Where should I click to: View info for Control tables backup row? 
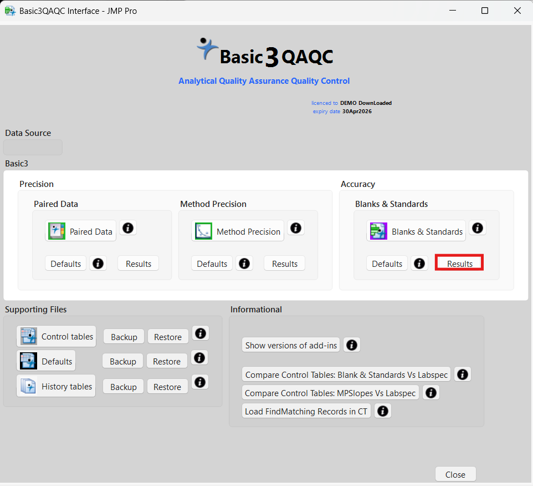click(200, 333)
